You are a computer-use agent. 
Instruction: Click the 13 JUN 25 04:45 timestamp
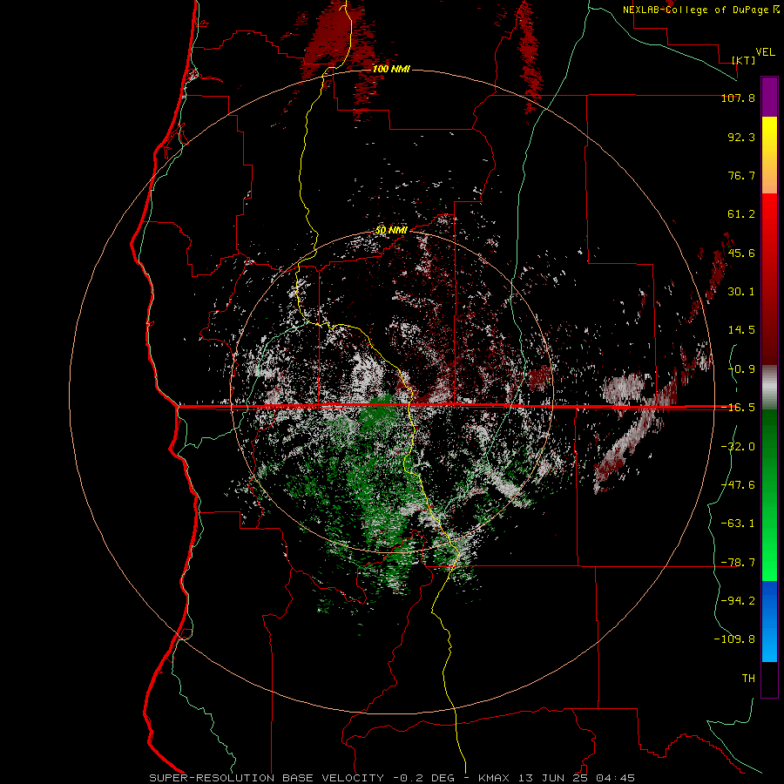click(577, 778)
